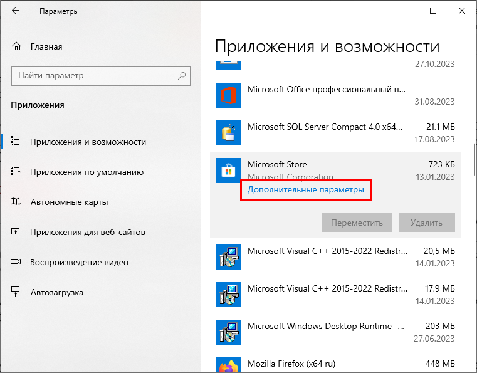
Task: Click the Microsoft Office app icon
Action: point(229,95)
